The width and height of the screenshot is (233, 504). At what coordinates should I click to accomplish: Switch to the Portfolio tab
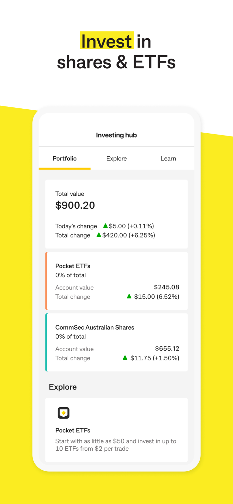[65, 159]
